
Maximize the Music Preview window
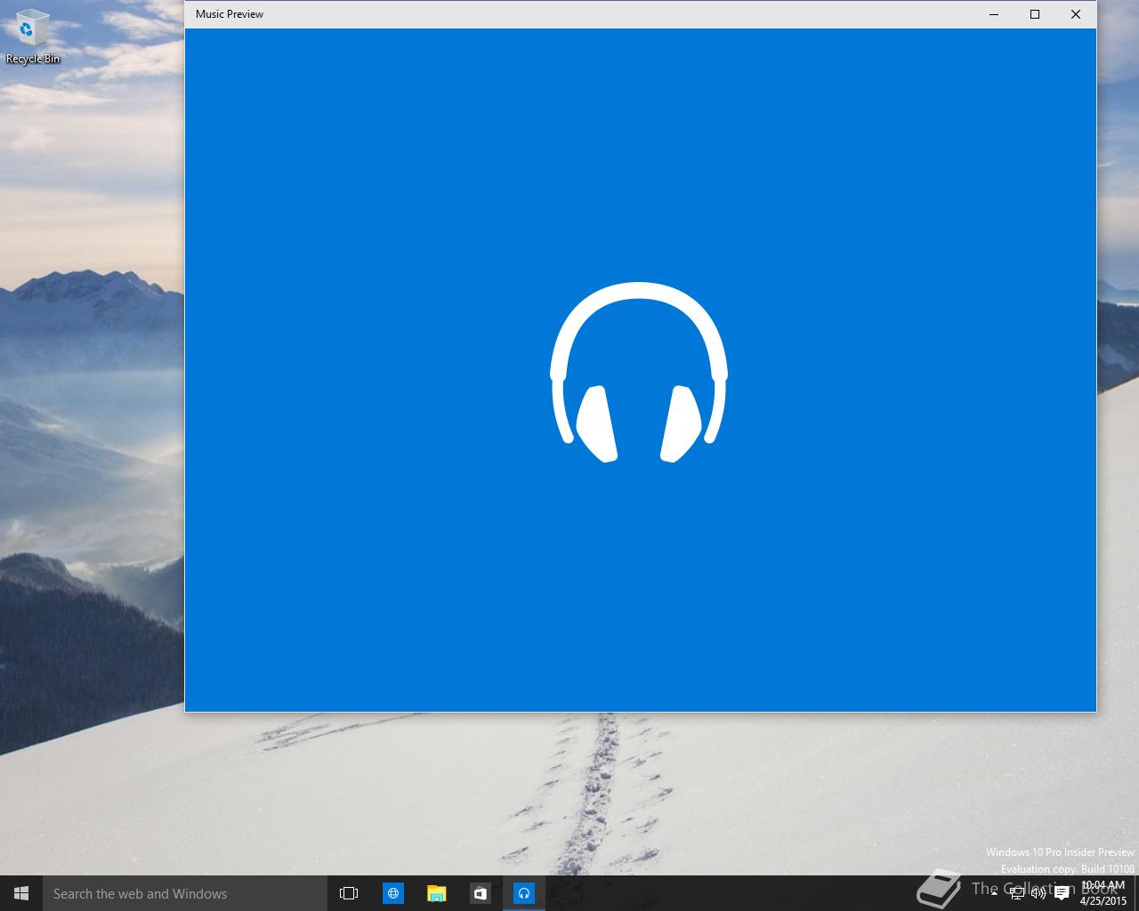click(x=1035, y=14)
